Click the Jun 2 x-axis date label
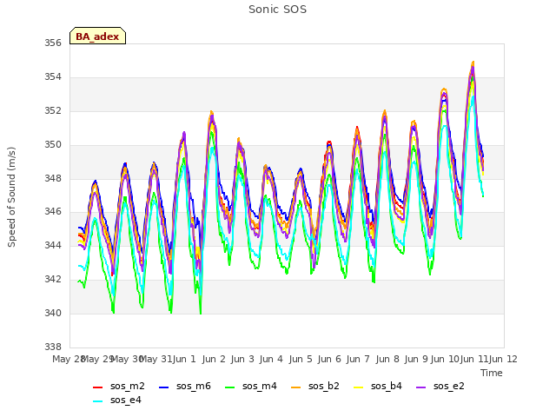The height and width of the screenshot is (417, 556). pos(214,359)
